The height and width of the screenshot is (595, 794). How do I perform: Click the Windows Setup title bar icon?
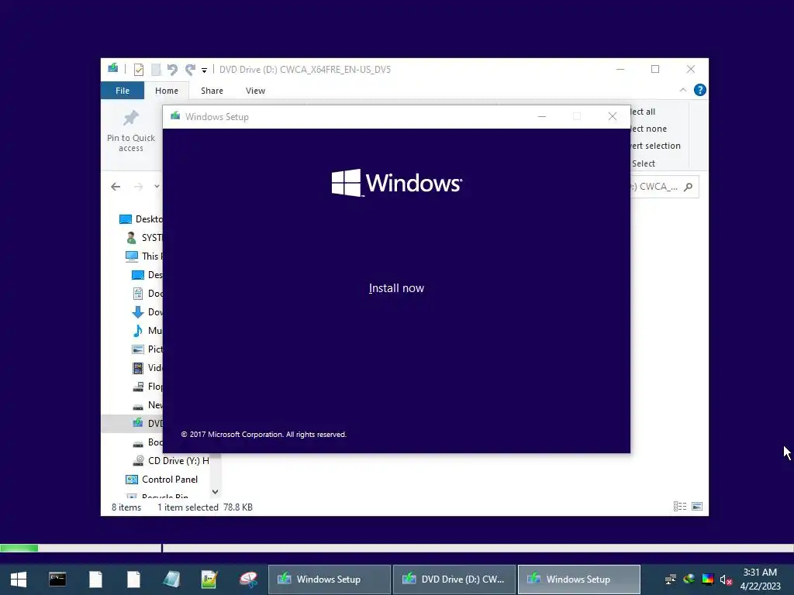click(175, 116)
